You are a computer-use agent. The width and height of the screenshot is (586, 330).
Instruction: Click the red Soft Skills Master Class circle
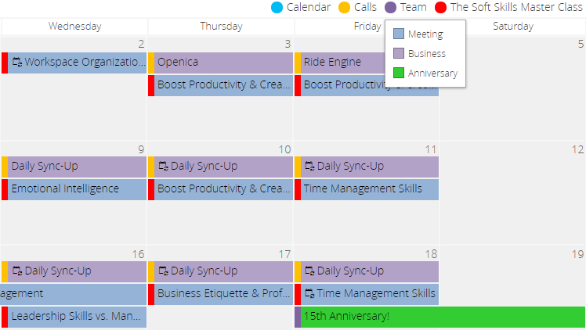pyautogui.click(x=440, y=7)
